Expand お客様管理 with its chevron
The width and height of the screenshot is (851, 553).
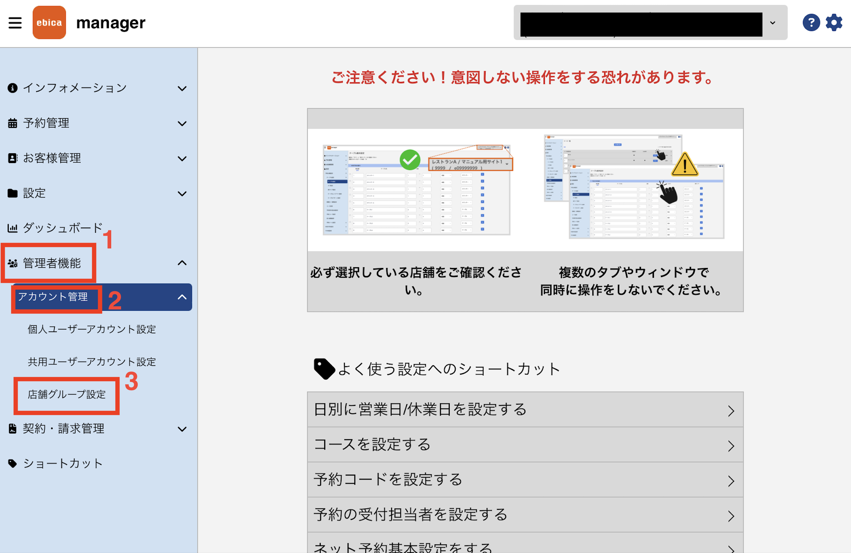coord(182,158)
